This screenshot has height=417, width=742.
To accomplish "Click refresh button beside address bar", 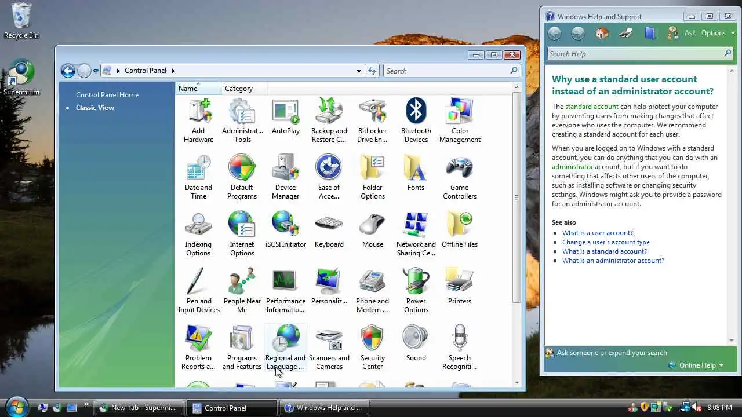I will tap(372, 71).
